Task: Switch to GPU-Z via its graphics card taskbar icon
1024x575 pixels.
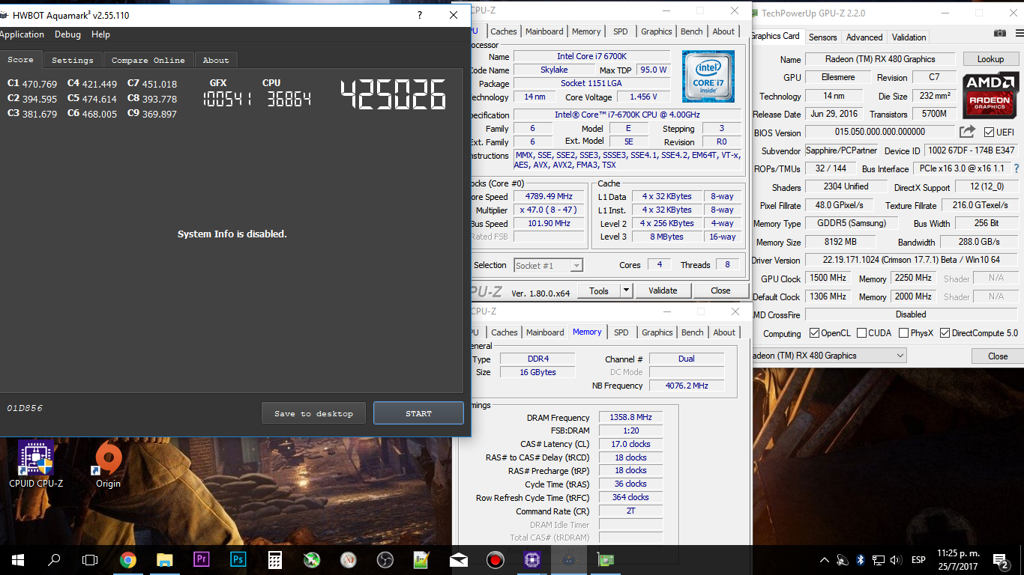Action: [x=605, y=559]
